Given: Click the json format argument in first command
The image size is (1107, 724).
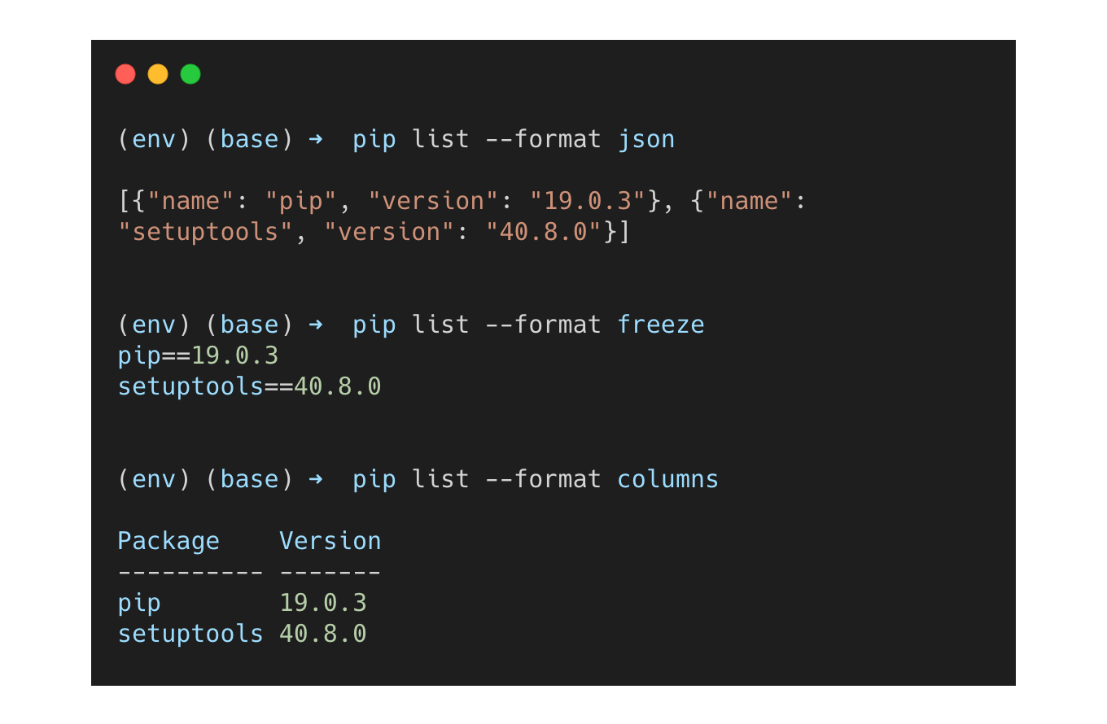Looking at the screenshot, I should click(x=646, y=139).
